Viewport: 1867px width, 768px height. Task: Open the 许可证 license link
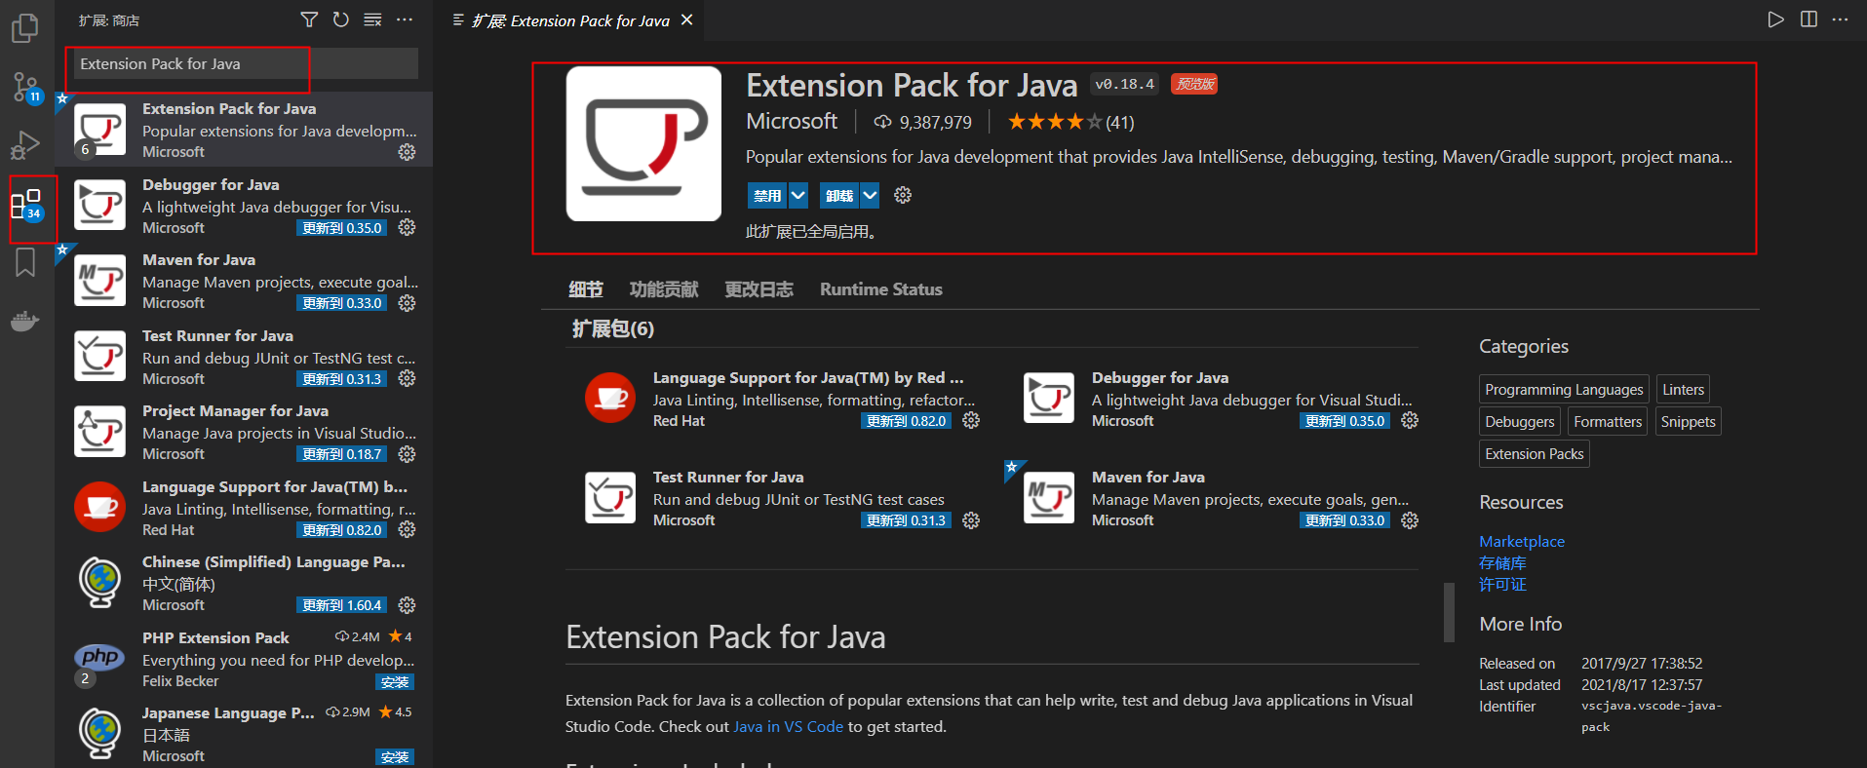1502,584
